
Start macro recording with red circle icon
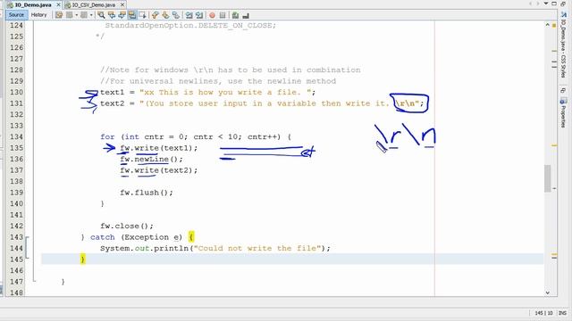(x=213, y=15)
